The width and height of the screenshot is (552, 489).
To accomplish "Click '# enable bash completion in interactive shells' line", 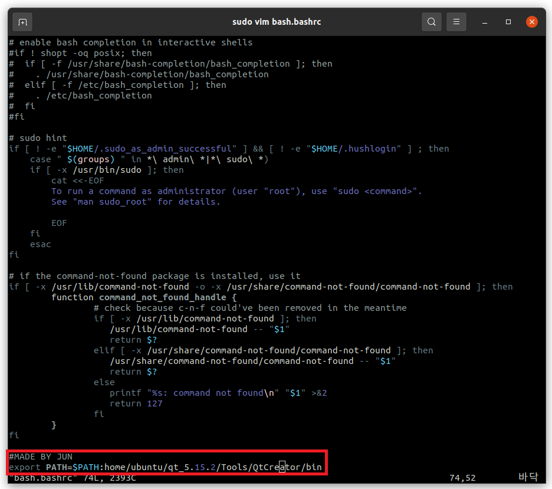I will [130, 42].
